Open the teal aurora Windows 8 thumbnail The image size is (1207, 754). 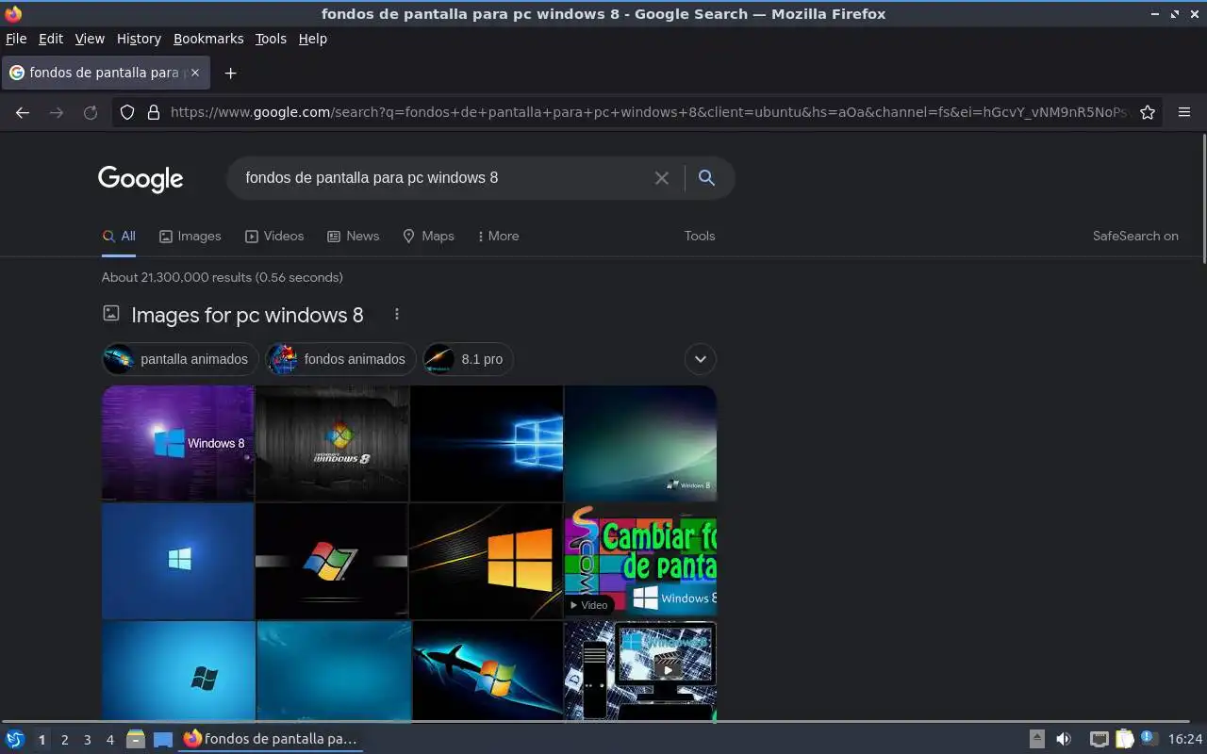point(640,443)
